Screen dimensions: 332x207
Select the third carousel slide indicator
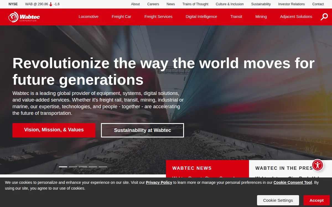[x=83, y=167]
